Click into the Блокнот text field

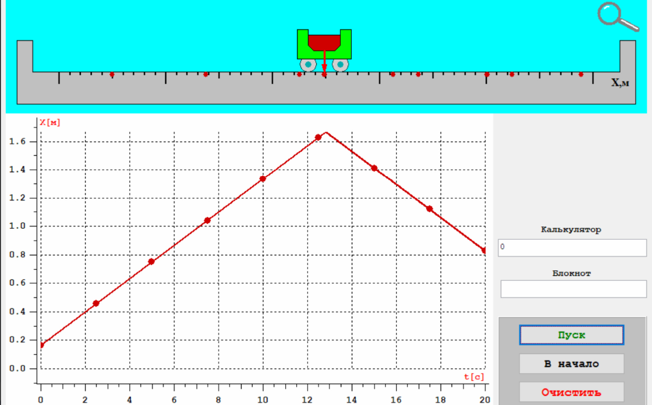[x=574, y=289]
